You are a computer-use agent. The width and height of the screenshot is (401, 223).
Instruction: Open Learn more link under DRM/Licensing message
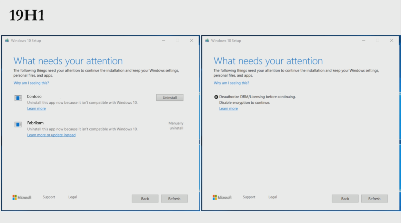coord(228,109)
